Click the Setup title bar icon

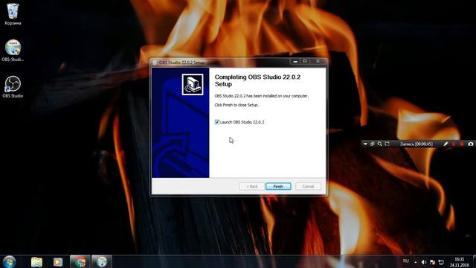(x=155, y=63)
